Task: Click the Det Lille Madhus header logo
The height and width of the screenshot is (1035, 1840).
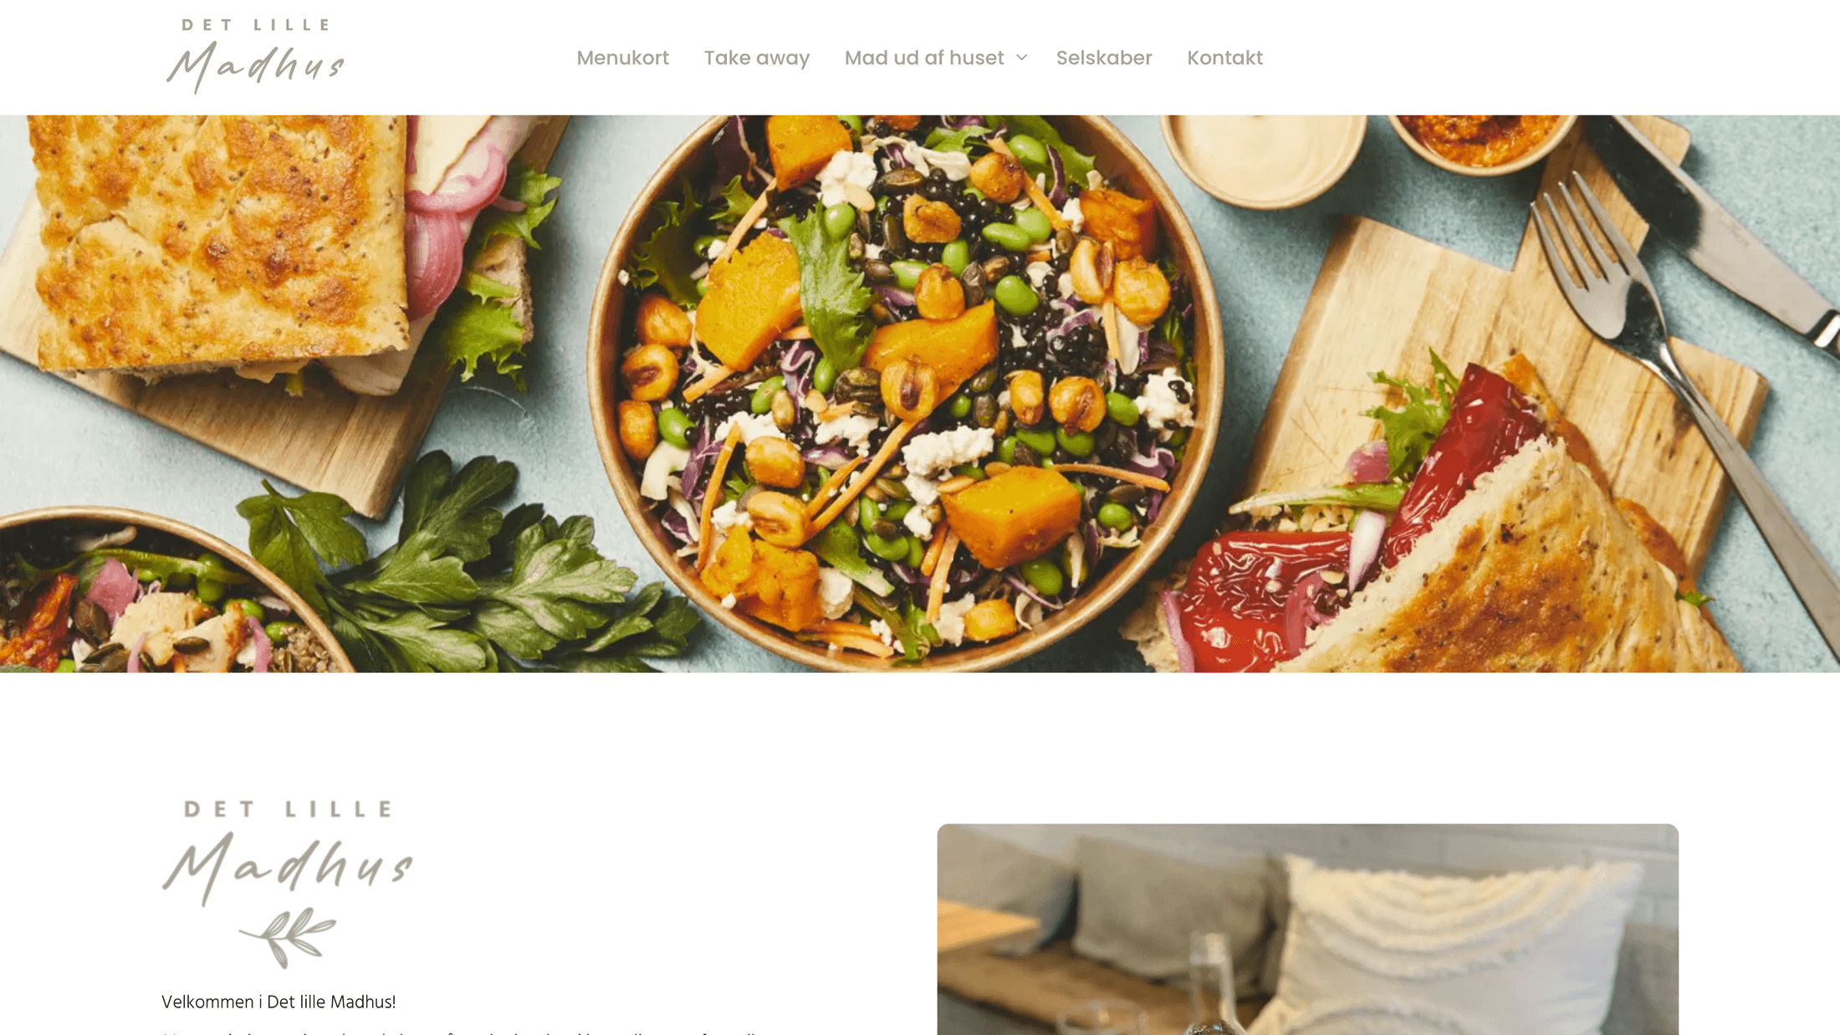Action: [255, 57]
